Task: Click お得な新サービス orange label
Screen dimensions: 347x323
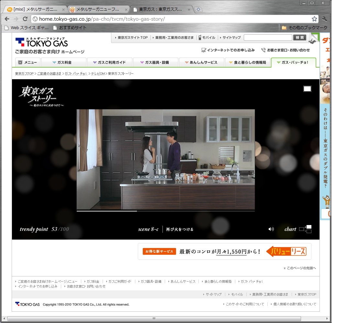Action: (x=159, y=251)
